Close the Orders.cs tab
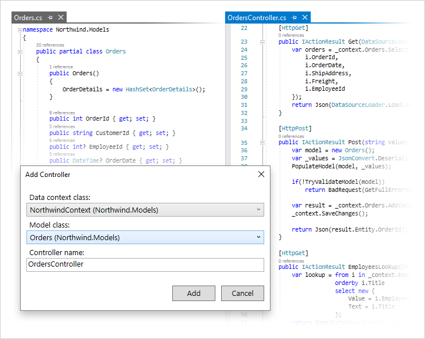Image resolution: width=425 pixels, height=339 pixels. click(x=61, y=18)
